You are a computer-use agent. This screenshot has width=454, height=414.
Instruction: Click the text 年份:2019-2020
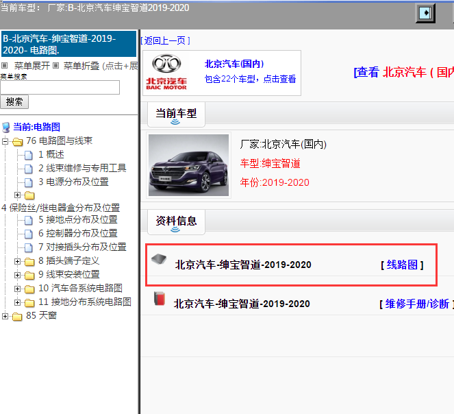(x=275, y=182)
